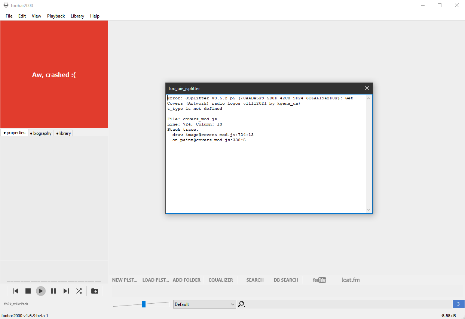This screenshot has height=319, width=465.
Task: Click the -8.58 dB volume status field
Action: click(x=448, y=316)
